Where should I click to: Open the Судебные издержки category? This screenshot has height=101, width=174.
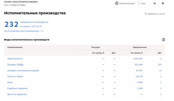point(17,88)
